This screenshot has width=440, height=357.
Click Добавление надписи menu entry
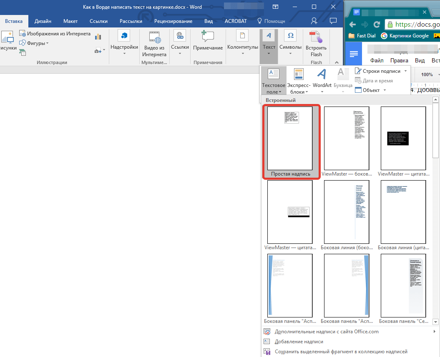[299, 342]
